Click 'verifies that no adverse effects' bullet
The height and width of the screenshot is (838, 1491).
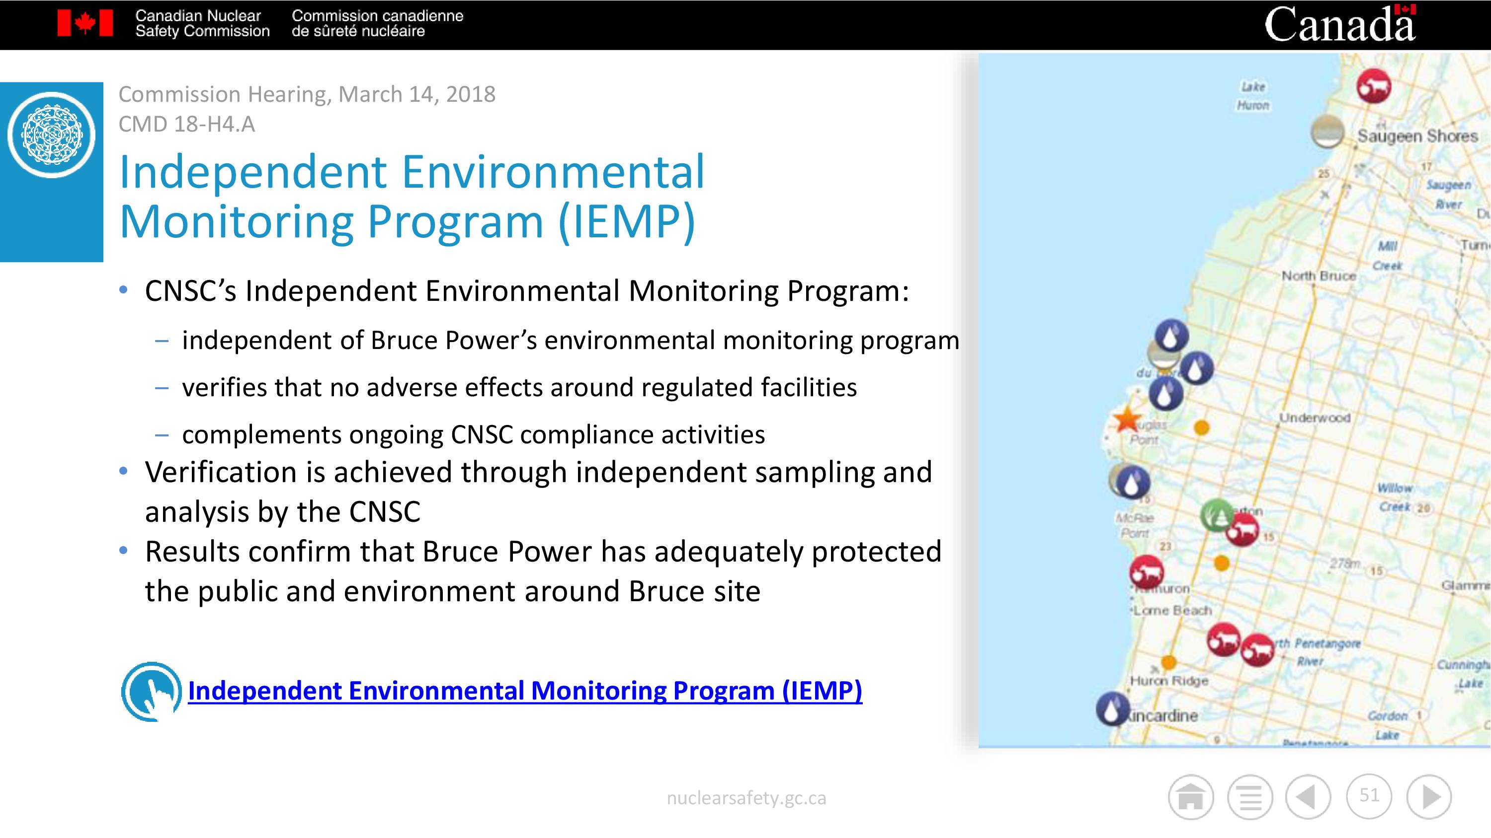(519, 387)
